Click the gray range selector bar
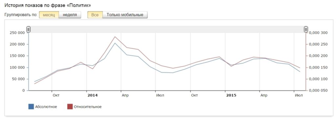This screenshot has width=336, height=120. tap(167, 29)
